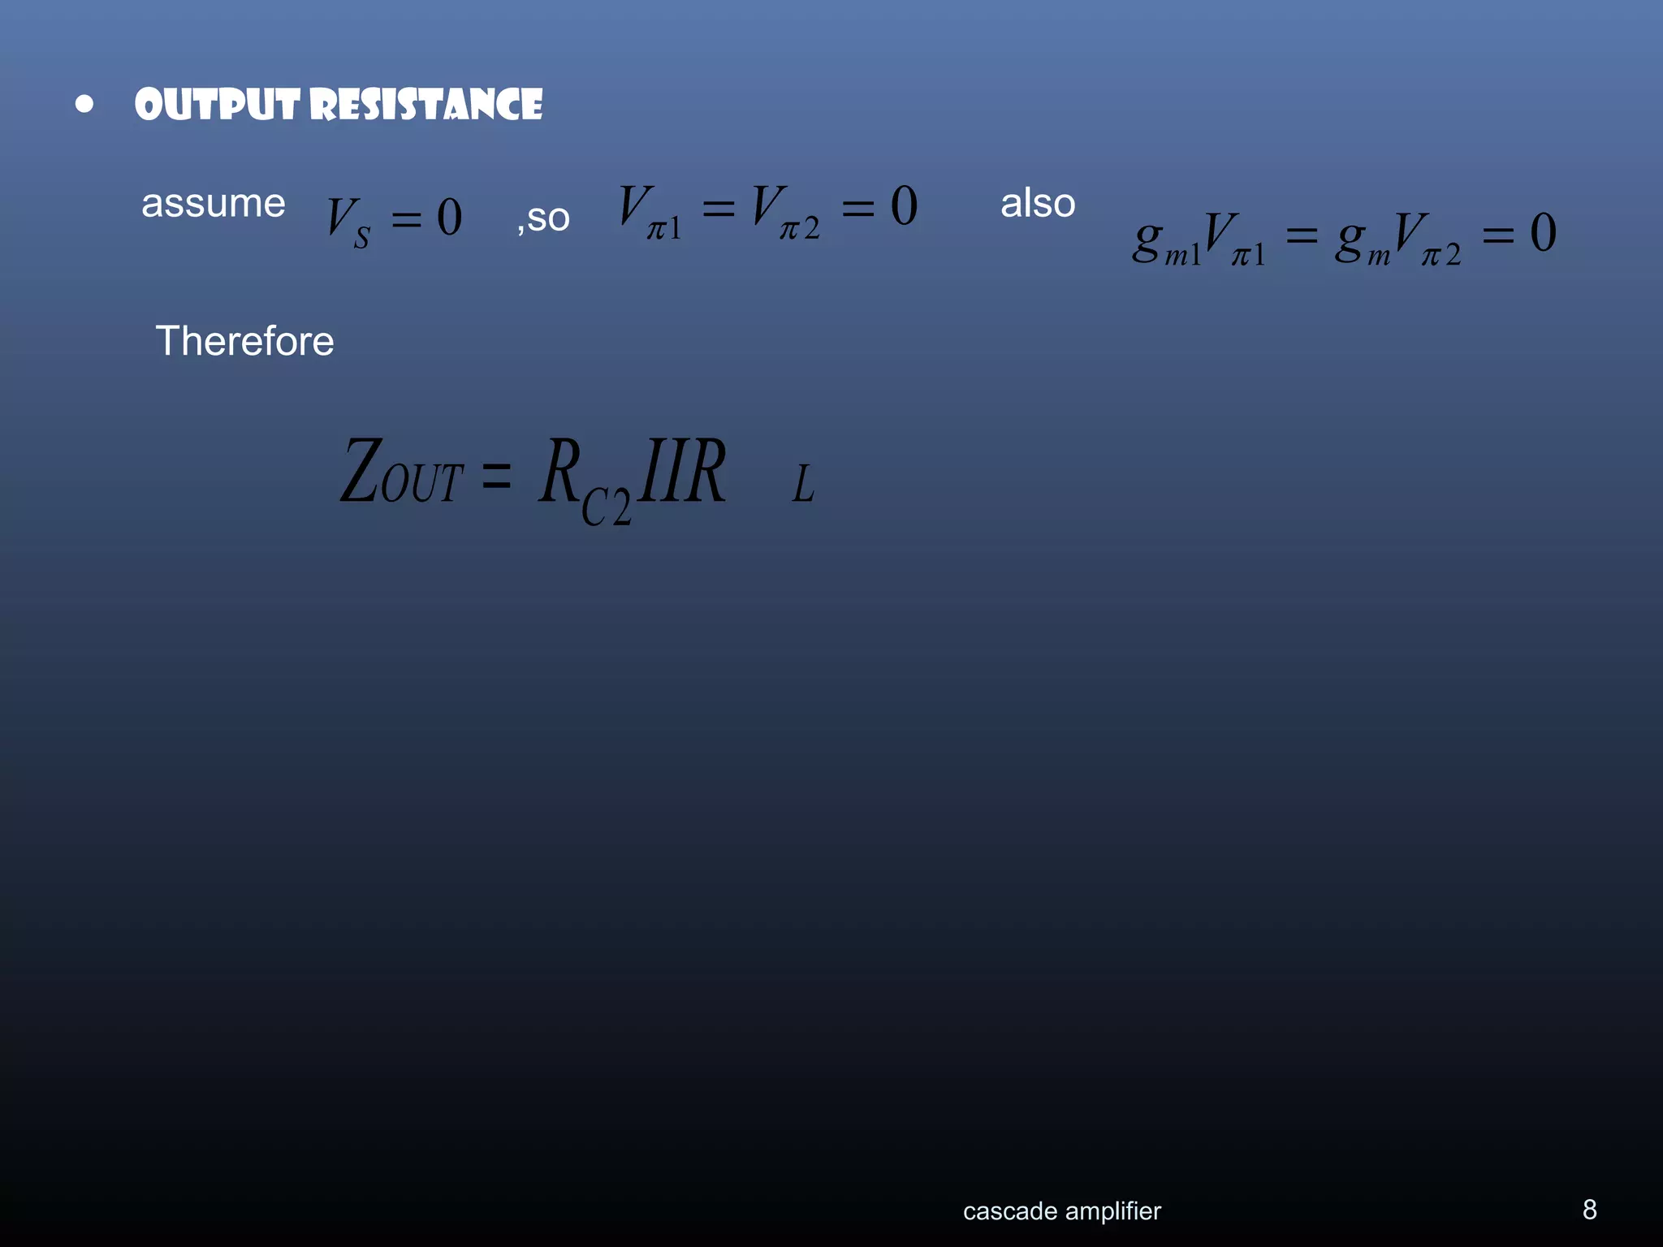Viewport: 1663px width, 1247px height.
Task: Click the Vπ1 term in the middle equation
Action: 649,211
